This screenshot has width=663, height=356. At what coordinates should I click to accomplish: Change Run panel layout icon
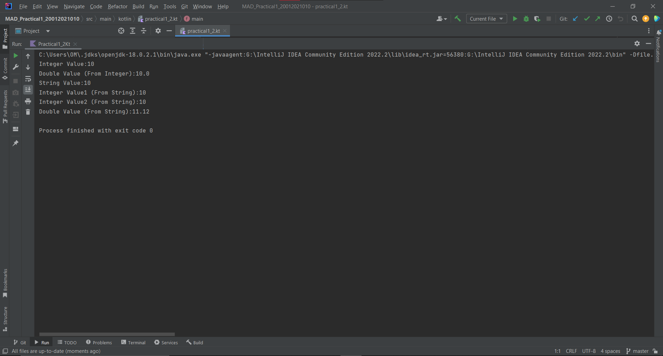click(16, 129)
